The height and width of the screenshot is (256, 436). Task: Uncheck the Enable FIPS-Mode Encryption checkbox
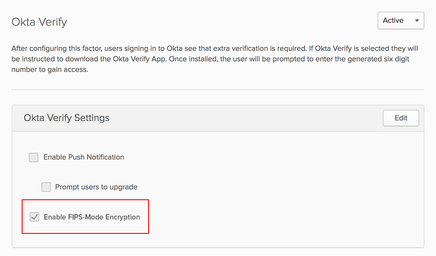34,217
